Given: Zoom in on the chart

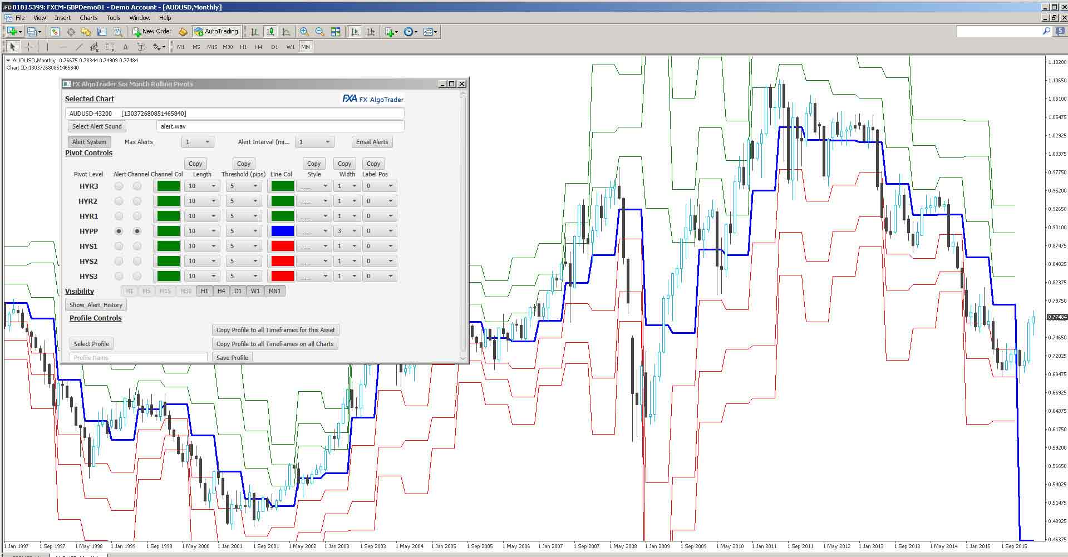Looking at the screenshot, I should 304,32.
